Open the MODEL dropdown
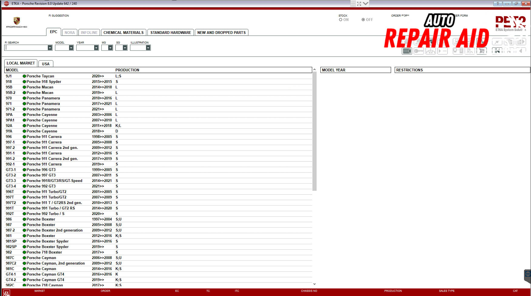 71,48
